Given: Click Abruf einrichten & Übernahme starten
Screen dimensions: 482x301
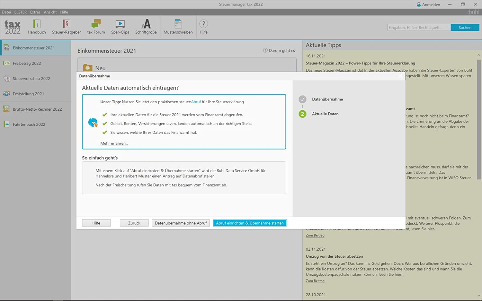Looking at the screenshot, I should pyautogui.click(x=250, y=223).
